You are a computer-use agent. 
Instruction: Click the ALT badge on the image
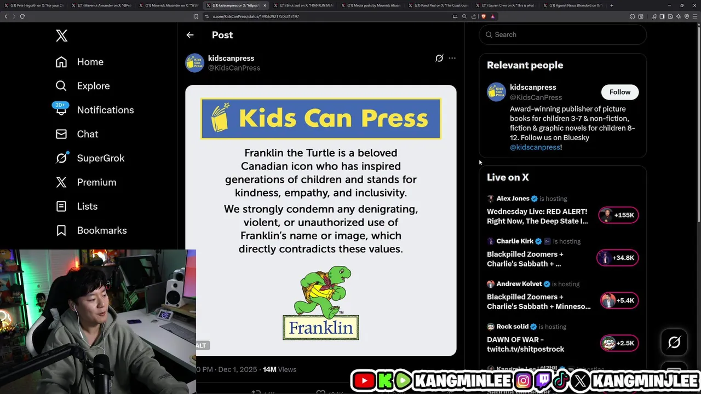click(202, 345)
